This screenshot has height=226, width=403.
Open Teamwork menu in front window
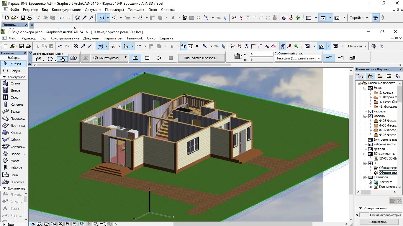tap(135, 38)
